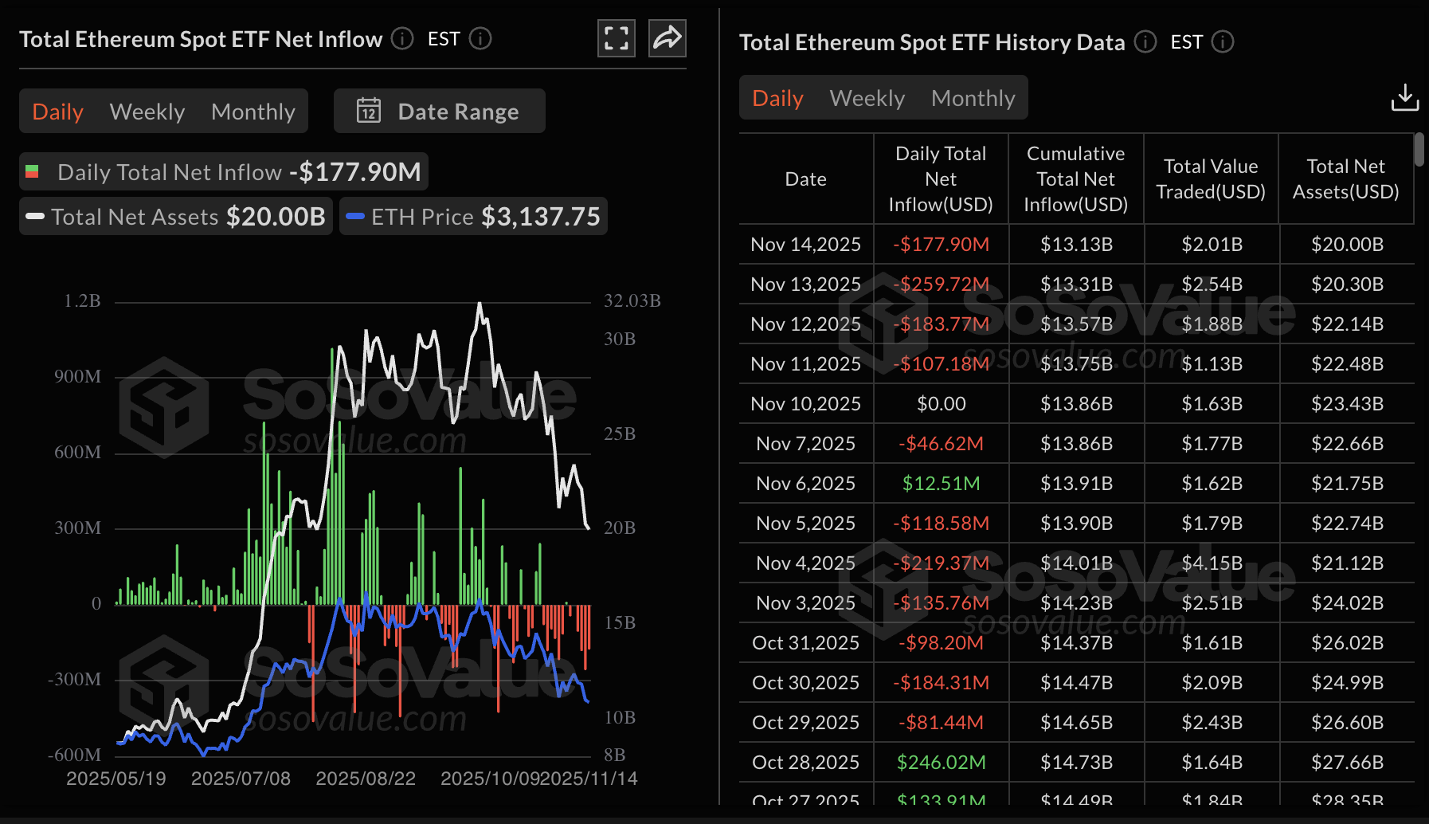The height and width of the screenshot is (824, 1429).
Task: Click the info icon beside Total Ethereum Spot ETF Net Inflow
Action: [401, 38]
